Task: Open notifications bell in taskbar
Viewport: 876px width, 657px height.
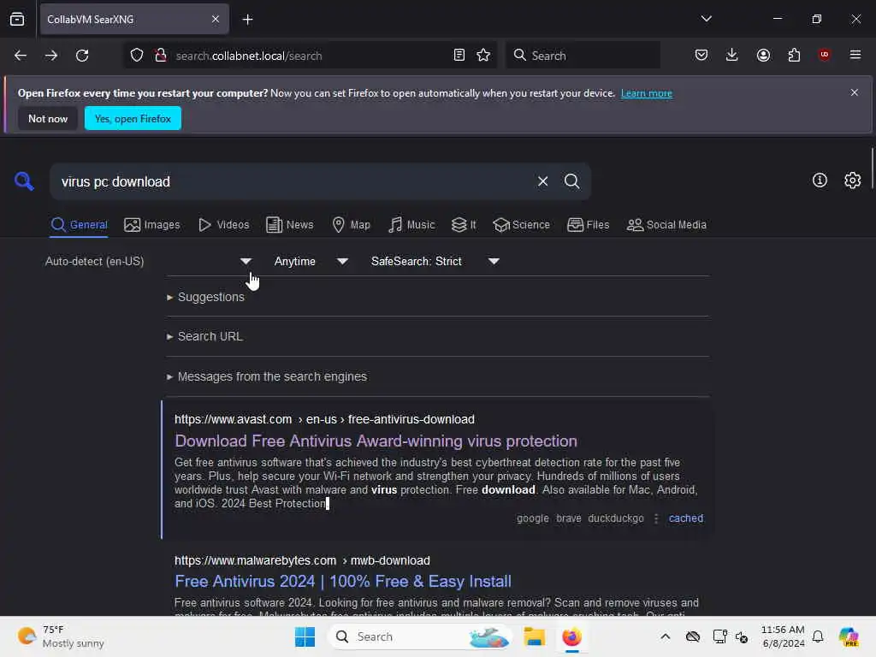Action: pos(818,636)
